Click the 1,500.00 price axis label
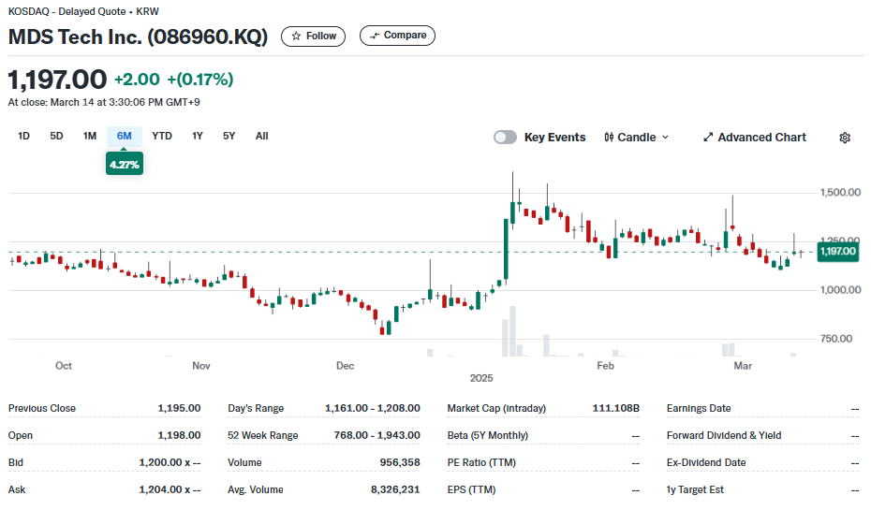 (840, 193)
